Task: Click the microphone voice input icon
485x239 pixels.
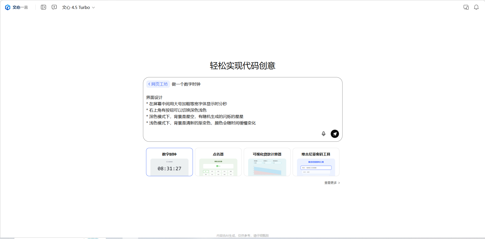Action: (324, 134)
